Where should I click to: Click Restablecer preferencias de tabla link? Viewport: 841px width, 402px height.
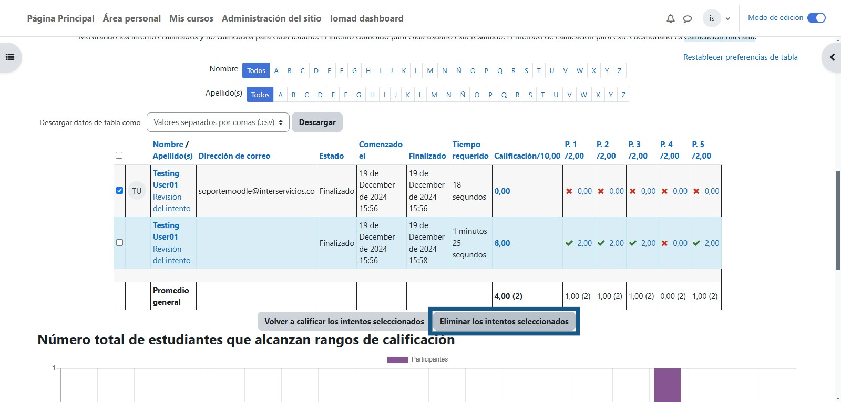pos(740,57)
